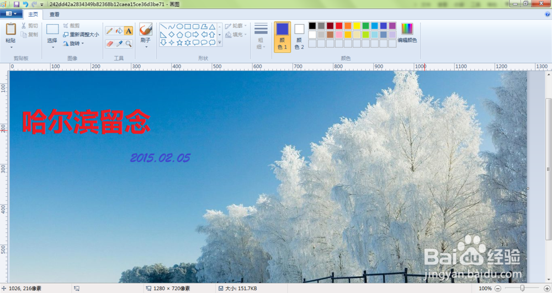Choose the Five-point star shape

click(x=179, y=42)
